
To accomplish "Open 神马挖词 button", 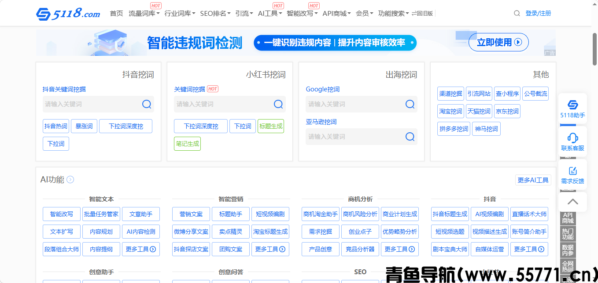I will (x=486, y=129).
